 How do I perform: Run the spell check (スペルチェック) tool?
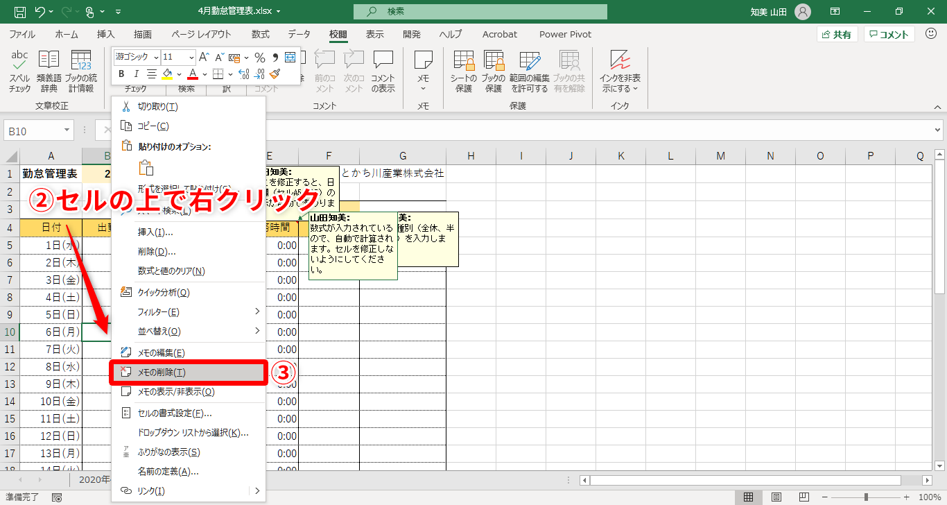coord(20,73)
